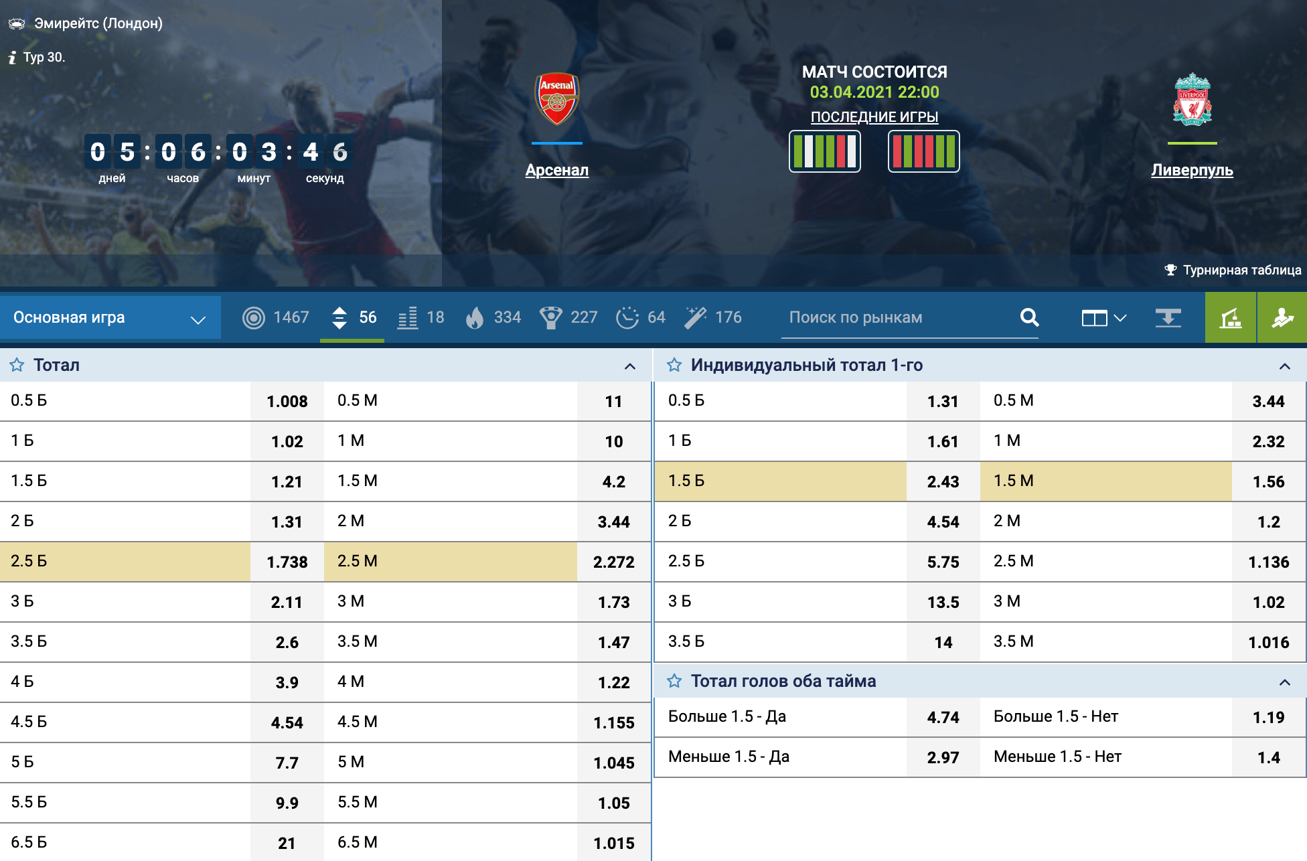Collapse Тотал голов оба тайма section
Screen dimensions: 1307x861
point(1285,682)
